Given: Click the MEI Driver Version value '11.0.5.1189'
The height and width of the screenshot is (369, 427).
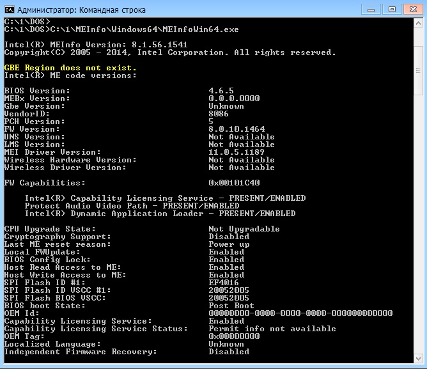Looking at the screenshot, I should click(x=237, y=152).
